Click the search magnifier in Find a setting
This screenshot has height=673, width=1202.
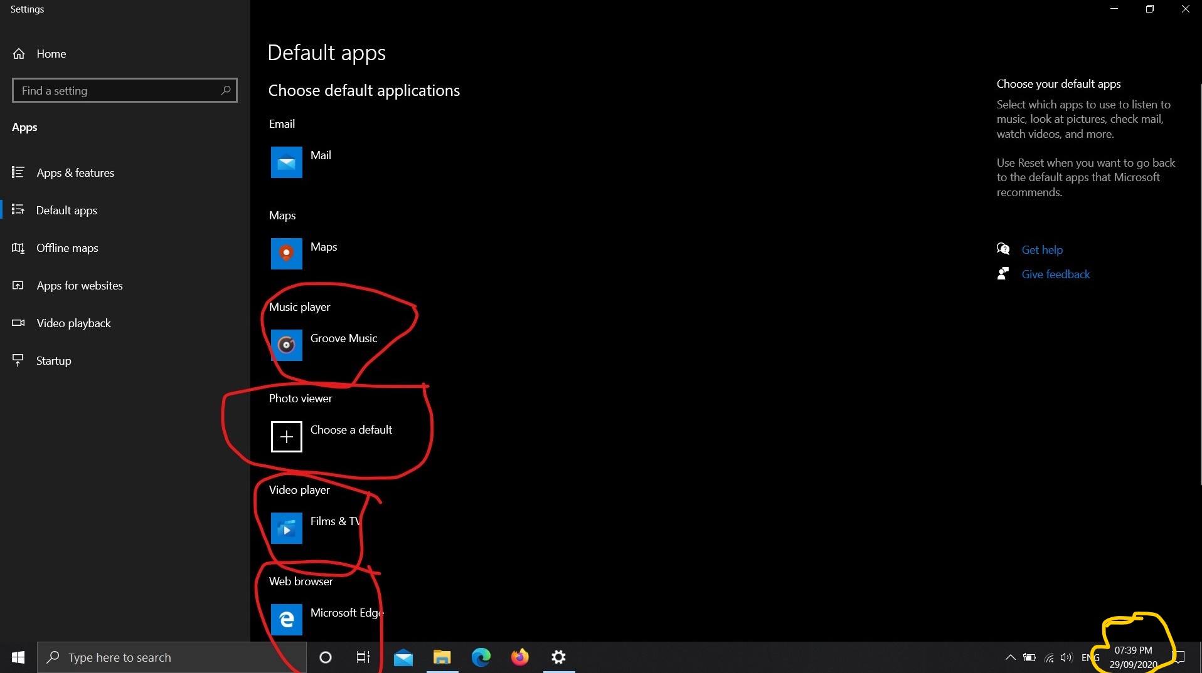tap(226, 90)
